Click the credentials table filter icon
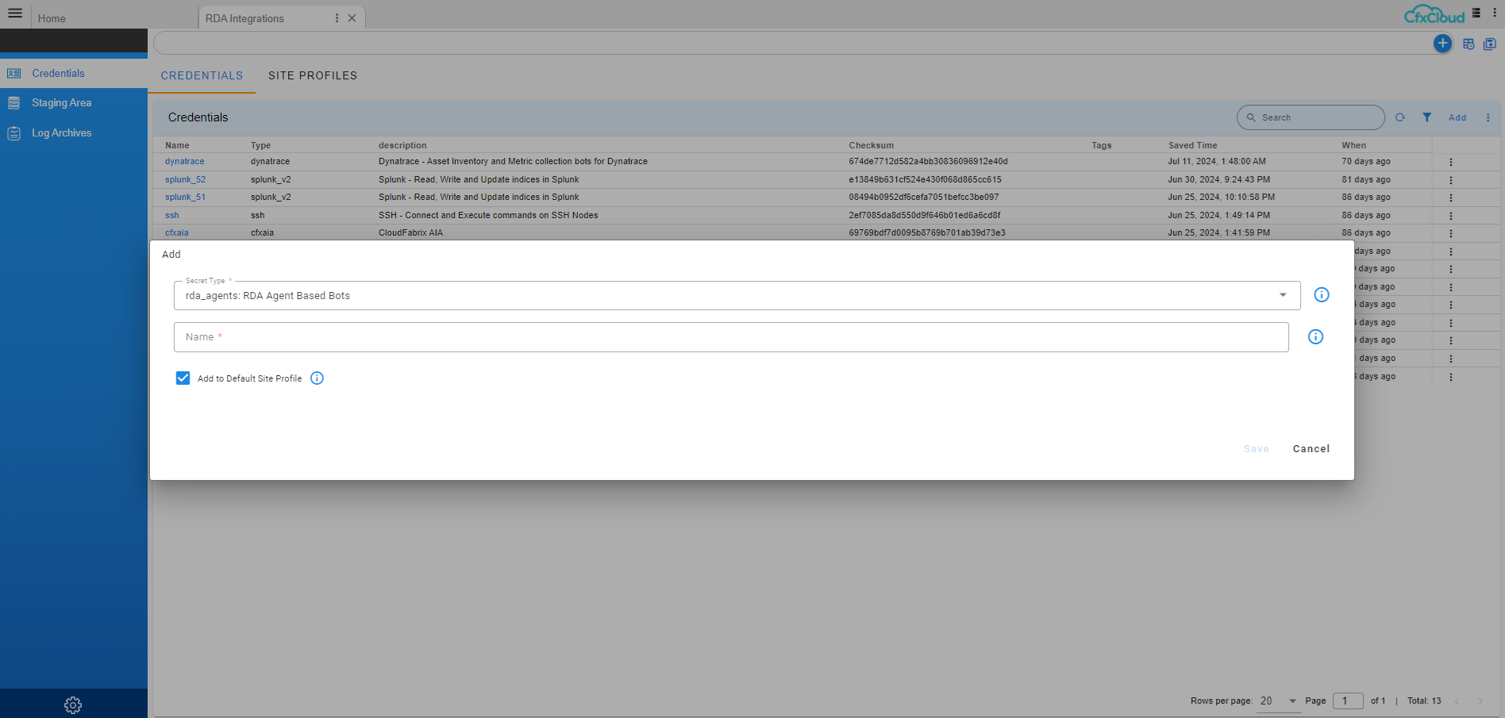The width and height of the screenshot is (1505, 718). tap(1426, 117)
